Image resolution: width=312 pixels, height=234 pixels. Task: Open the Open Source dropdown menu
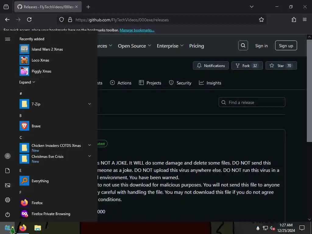[x=134, y=46]
